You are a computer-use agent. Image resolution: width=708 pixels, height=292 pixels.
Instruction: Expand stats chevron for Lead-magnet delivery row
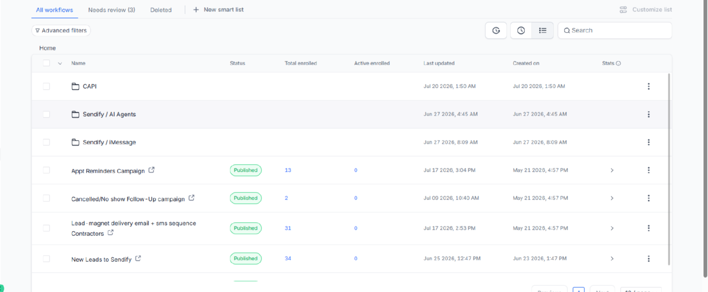(x=612, y=228)
